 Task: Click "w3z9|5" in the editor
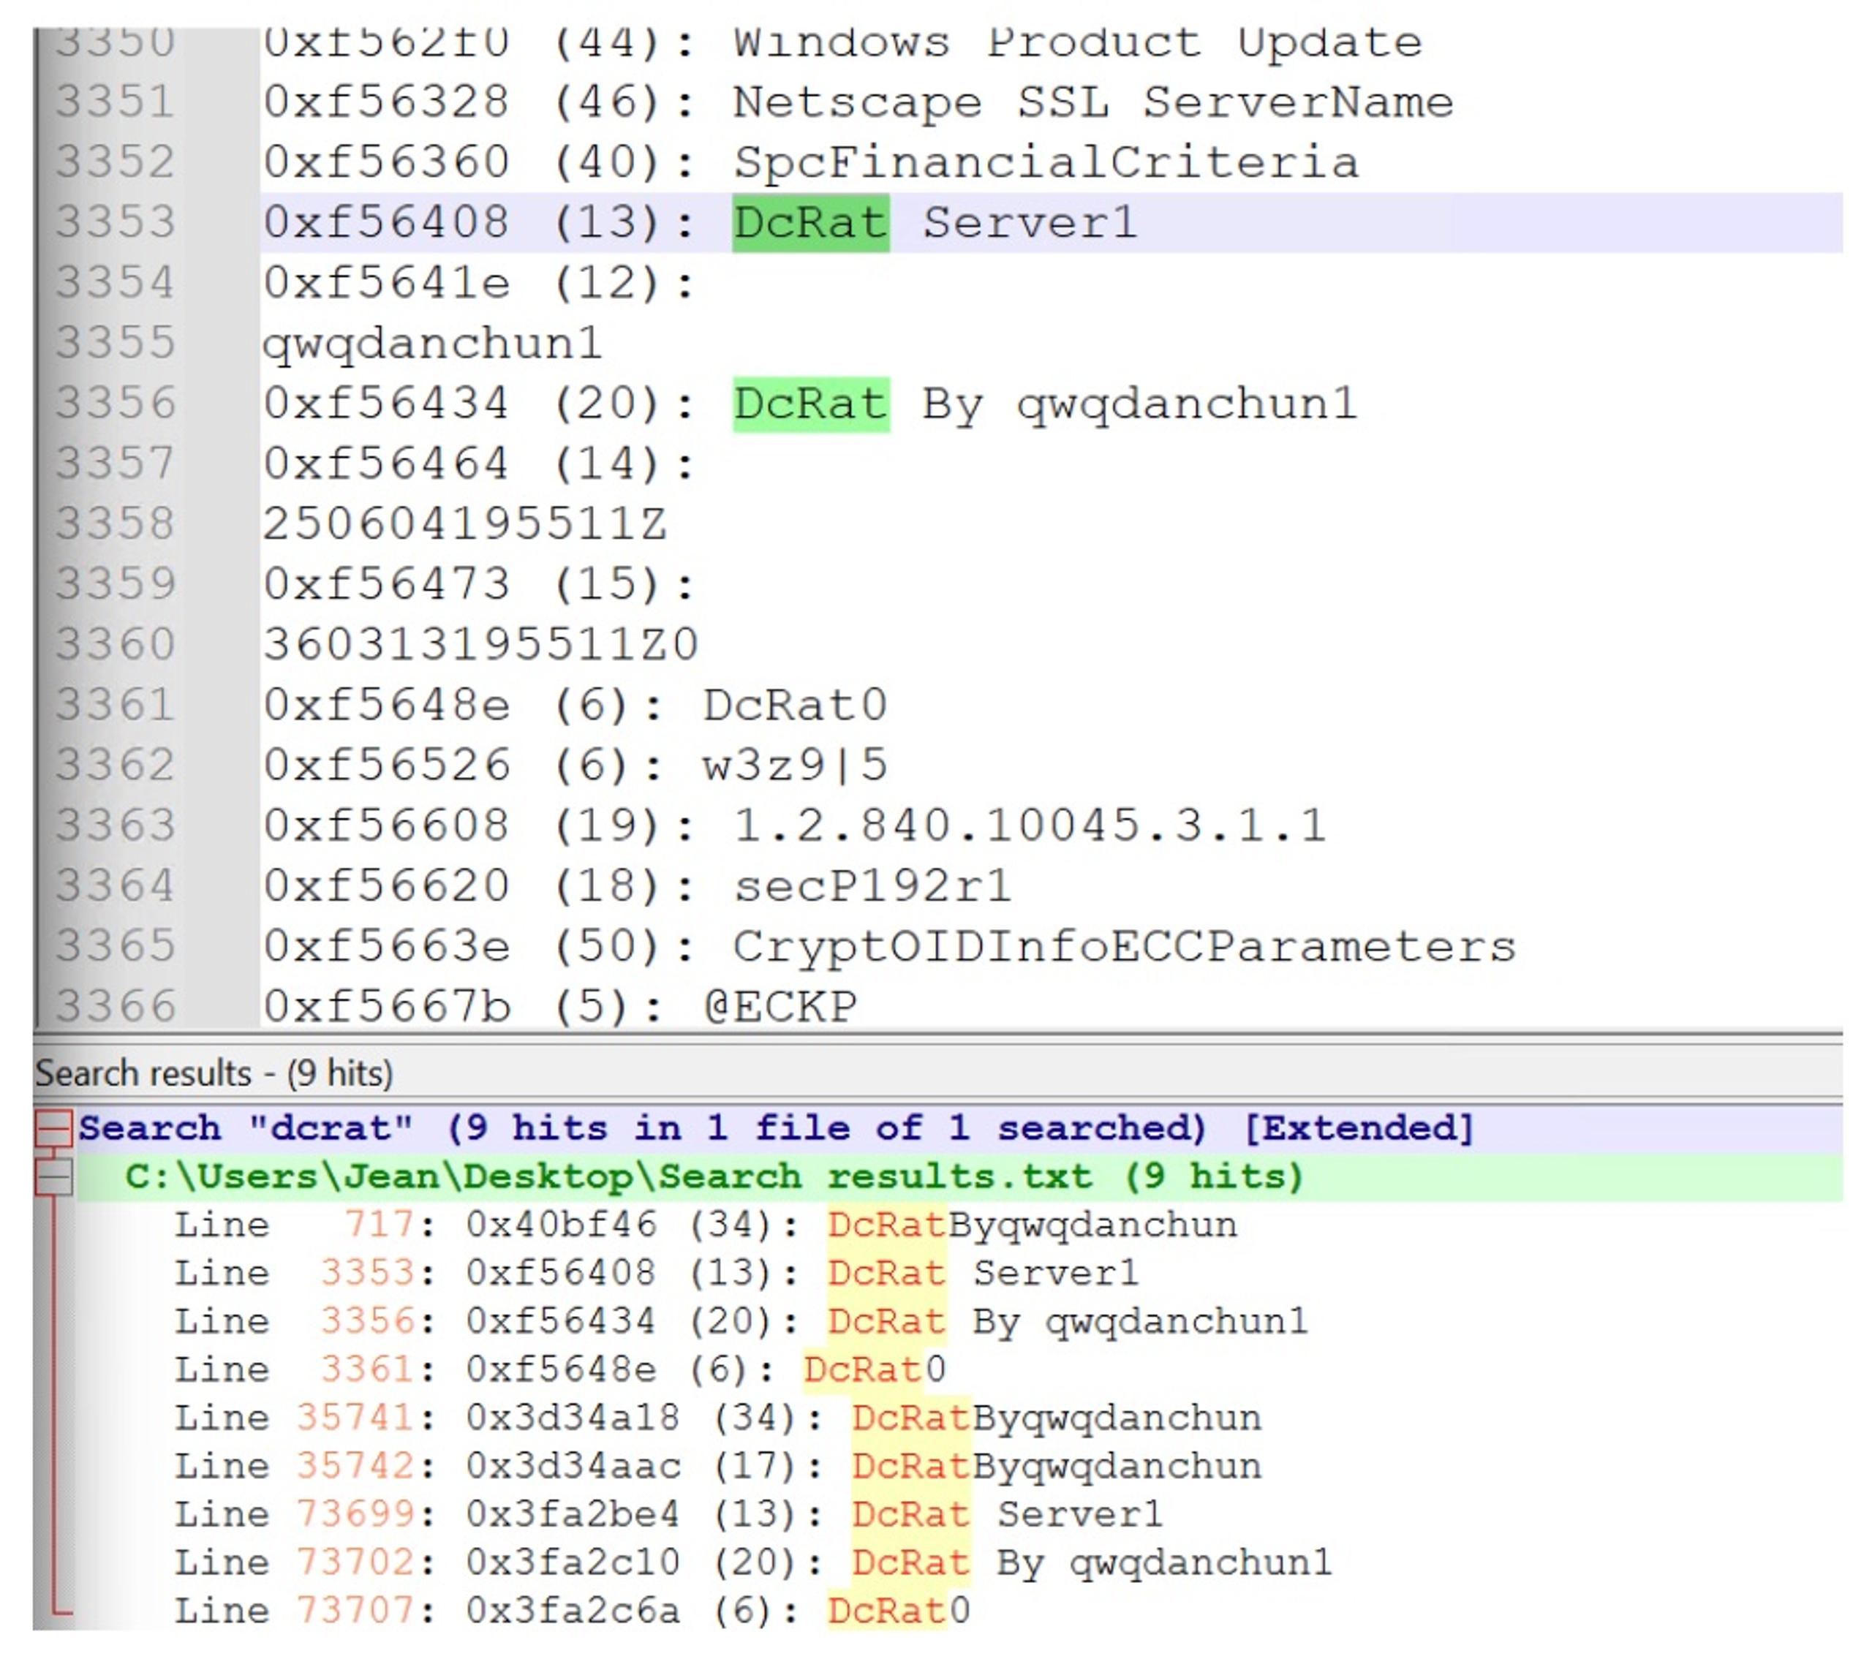[x=795, y=766]
